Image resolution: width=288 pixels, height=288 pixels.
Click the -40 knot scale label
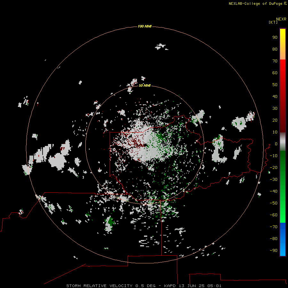pos(274,191)
